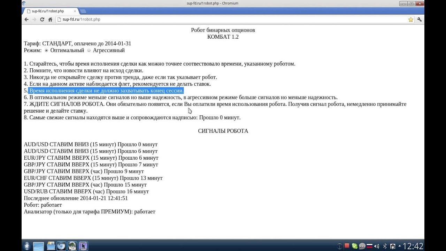Click the EUR/JPY СТАВИМ ВВЕРХ signal line
The height and width of the screenshot is (251, 446).
tap(91, 158)
